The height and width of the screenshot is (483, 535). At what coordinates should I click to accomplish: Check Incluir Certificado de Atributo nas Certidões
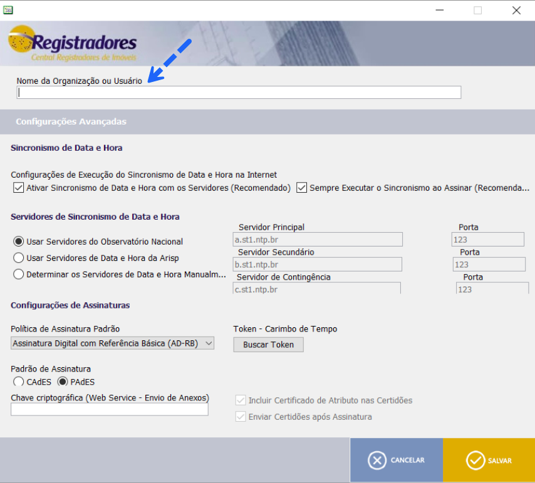pos(241,400)
